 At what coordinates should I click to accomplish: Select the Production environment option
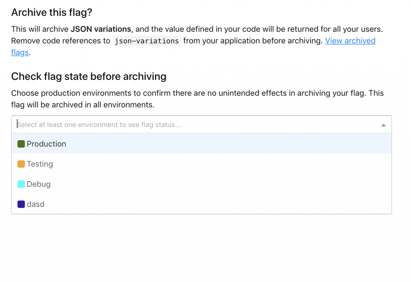(47, 144)
